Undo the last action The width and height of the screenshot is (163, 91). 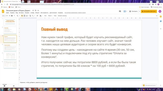pyautogui.click(x=7, y=16)
